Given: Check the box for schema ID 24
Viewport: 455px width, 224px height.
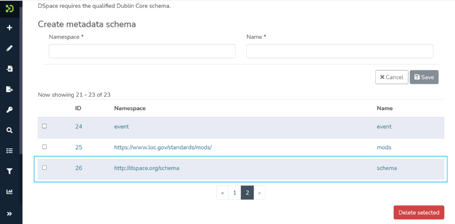Looking at the screenshot, I should pos(45,126).
